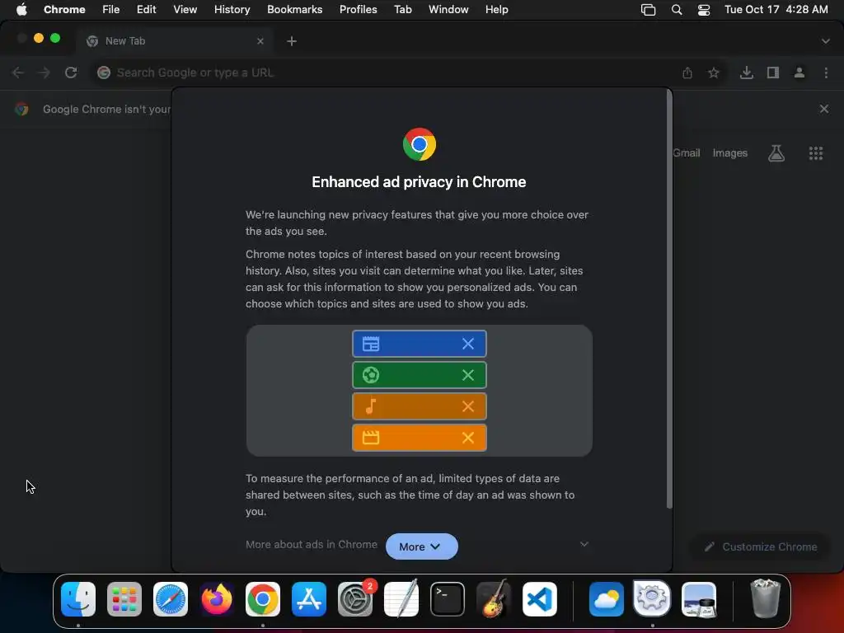Click the dialog's vertical scrollbar

tap(669, 298)
